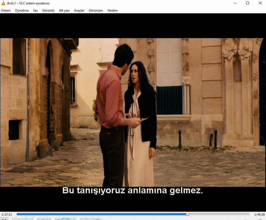Open the Alt yazı menu
The image size is (266, 220).
(x=64, y=11)
